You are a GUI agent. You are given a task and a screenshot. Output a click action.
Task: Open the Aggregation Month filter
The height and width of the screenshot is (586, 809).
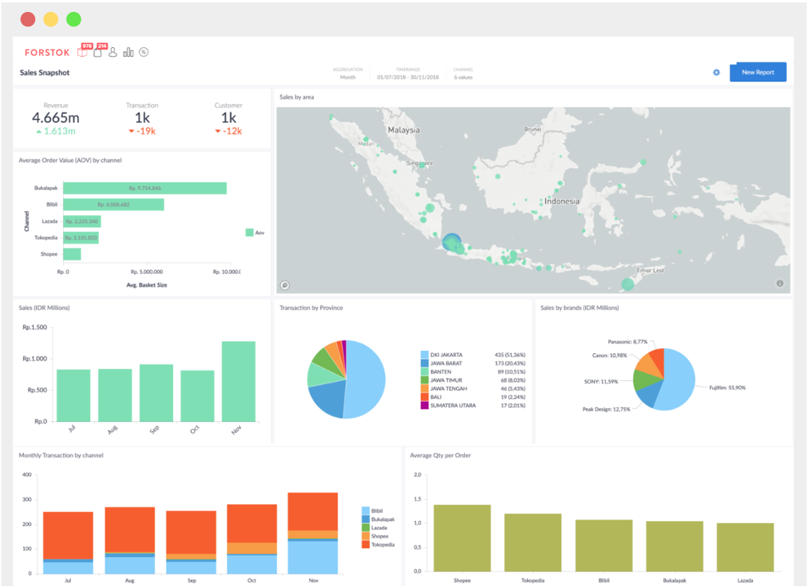[348, 73]
